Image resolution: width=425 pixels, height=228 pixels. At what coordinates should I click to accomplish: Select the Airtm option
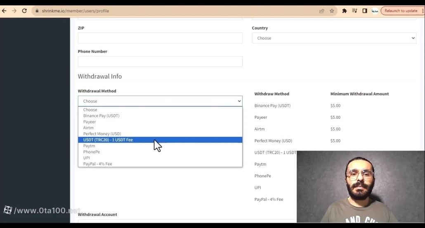pos(88,128)
